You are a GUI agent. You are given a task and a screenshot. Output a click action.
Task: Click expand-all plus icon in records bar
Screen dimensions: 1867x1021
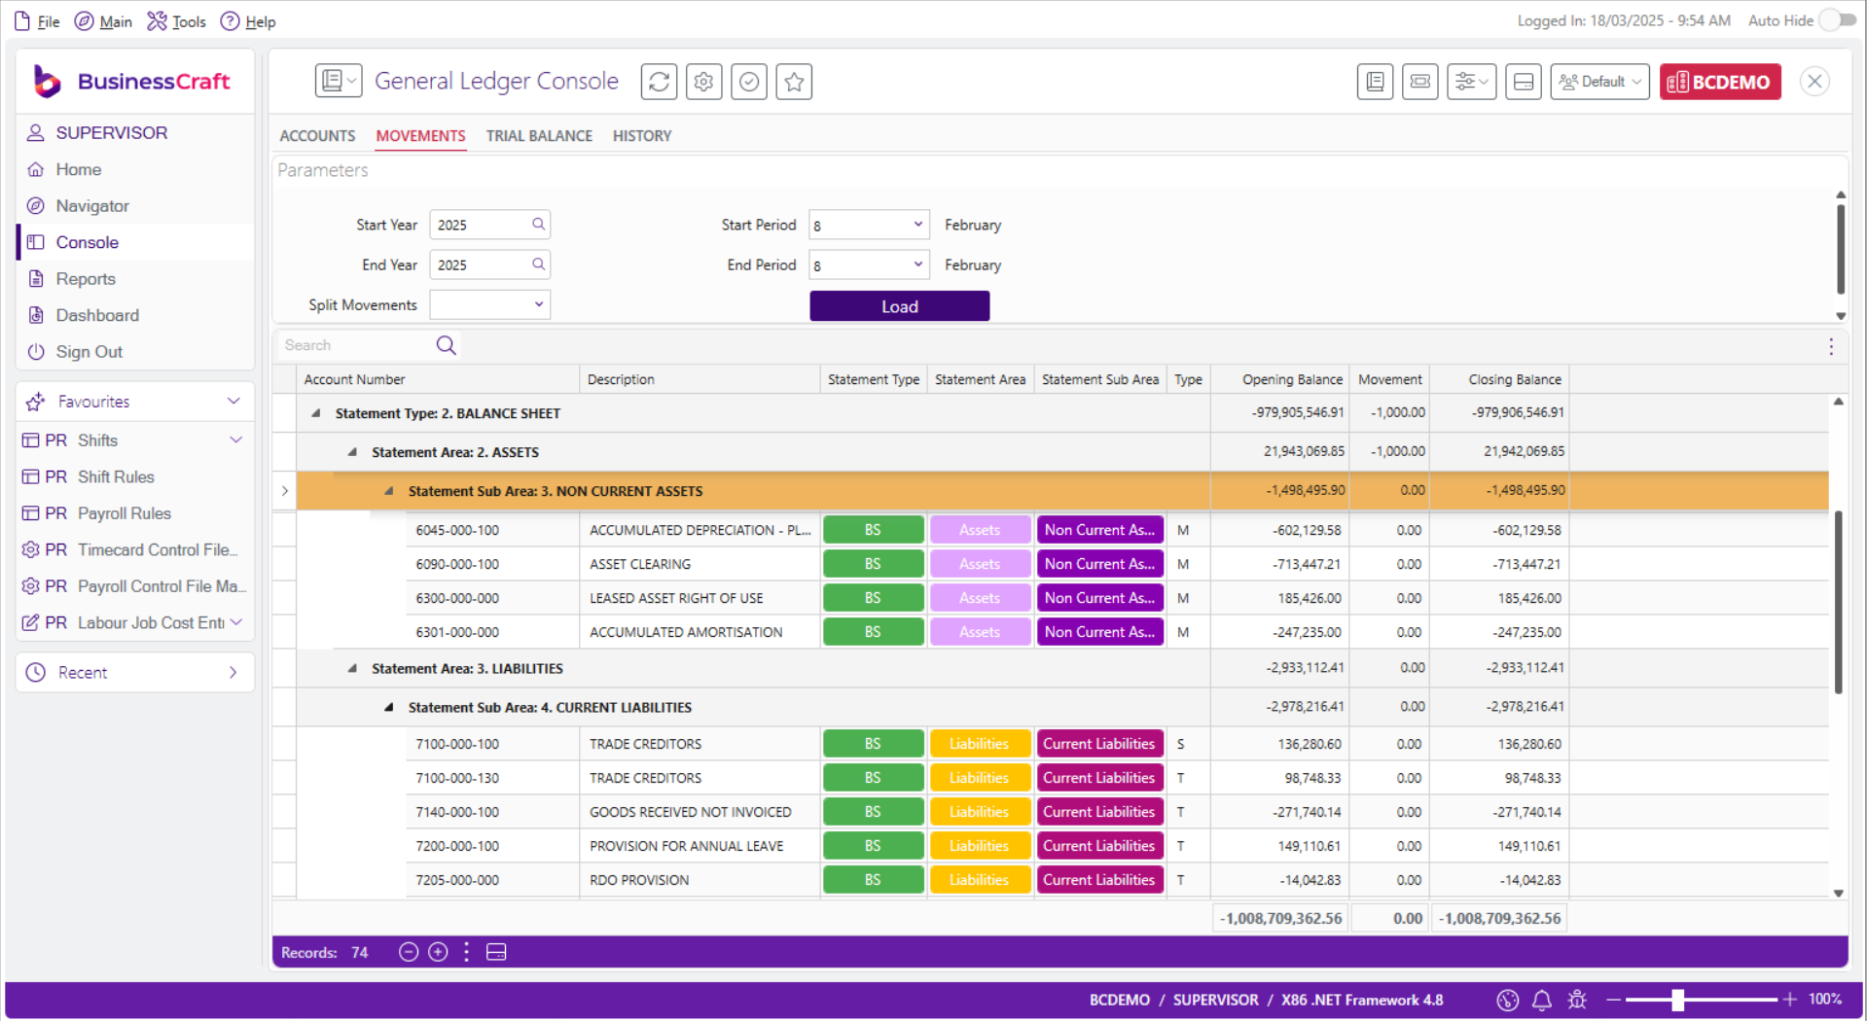439,953
